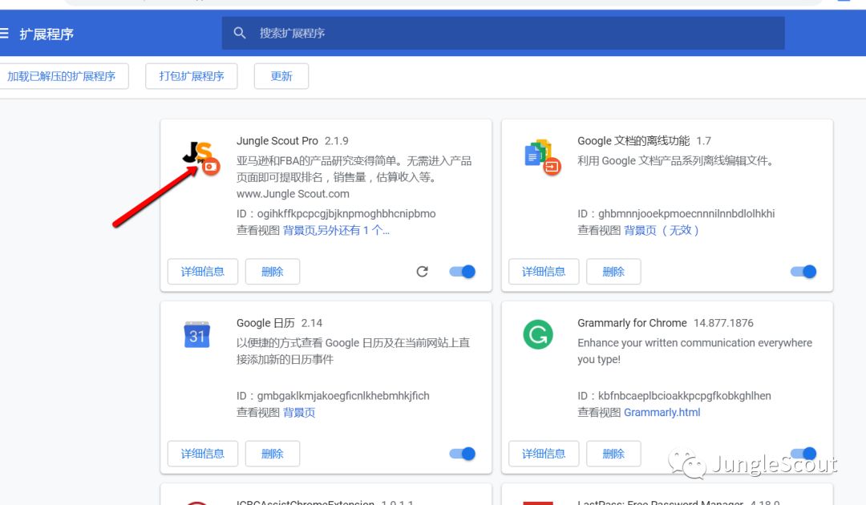Remove the Grammarly for Chrome extension
This screenshot has height=505, width=866.
613,454
